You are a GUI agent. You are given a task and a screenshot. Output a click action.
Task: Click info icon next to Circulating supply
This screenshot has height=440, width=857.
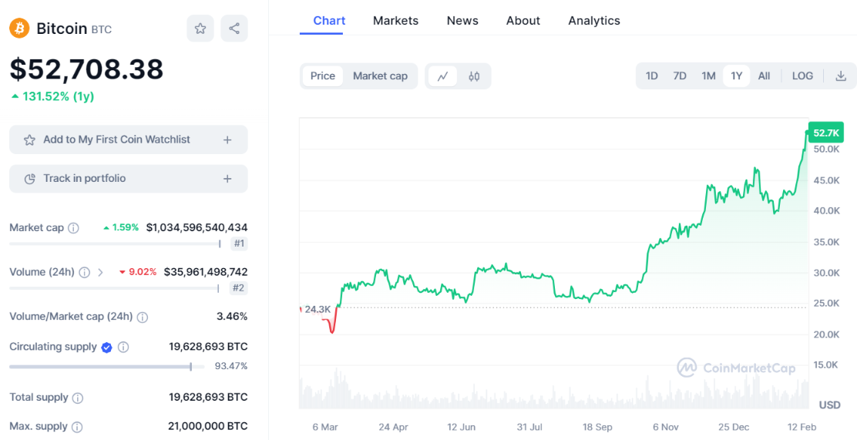[x=123, y=348]
